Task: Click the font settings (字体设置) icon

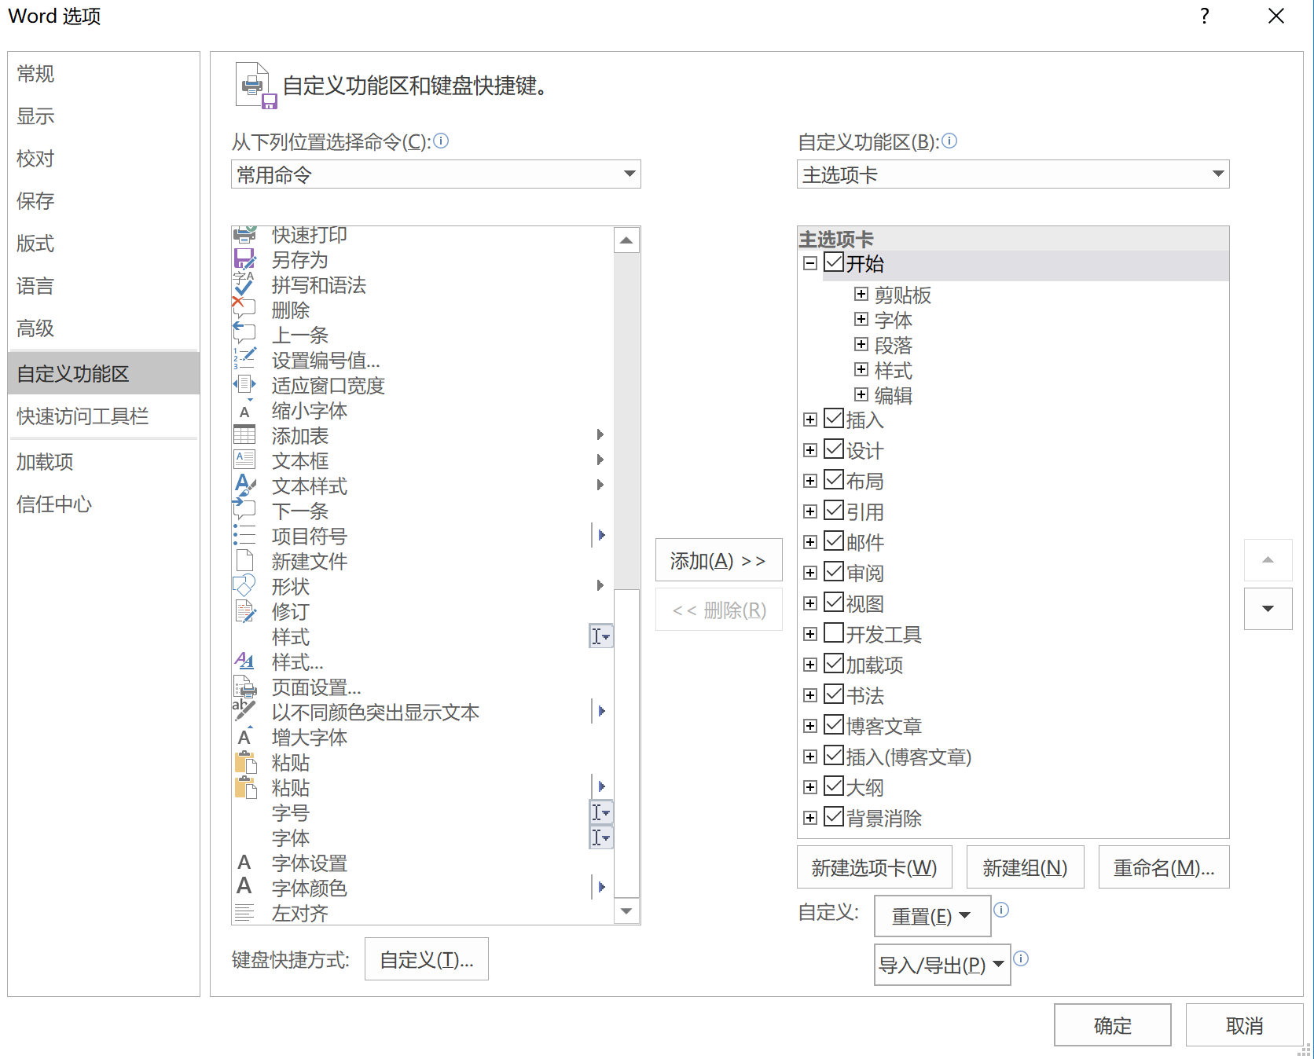Action: pyautogui.click(x=244, y=862)
